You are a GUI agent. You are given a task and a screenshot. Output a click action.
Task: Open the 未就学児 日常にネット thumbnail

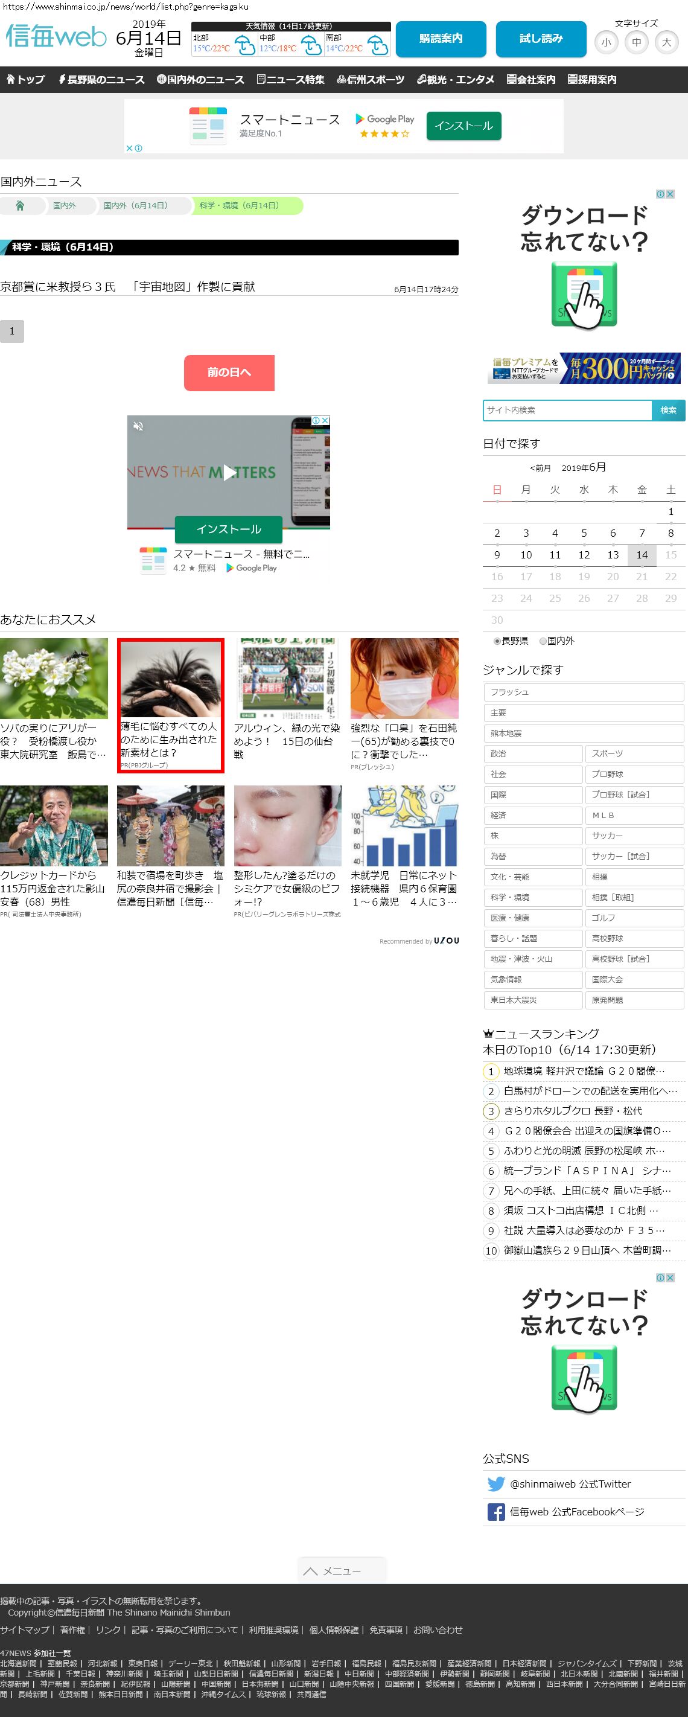[405, 826]
